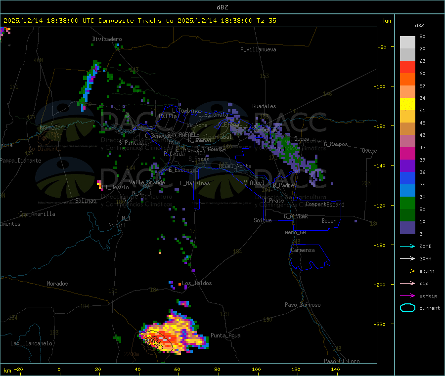Click the Divisadero place label

click(x=107, y=39)
